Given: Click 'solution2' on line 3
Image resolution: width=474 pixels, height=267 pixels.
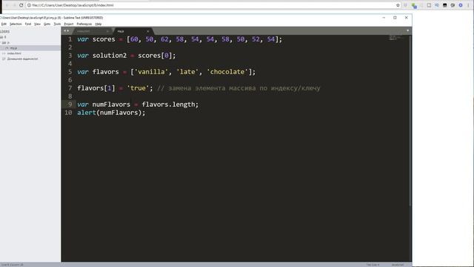Looking at the screenshot, I should (x=110, y=56).
